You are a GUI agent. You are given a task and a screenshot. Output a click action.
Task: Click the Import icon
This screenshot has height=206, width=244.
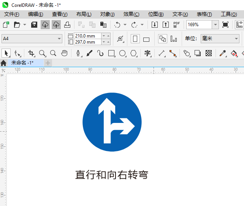[155, 25]
